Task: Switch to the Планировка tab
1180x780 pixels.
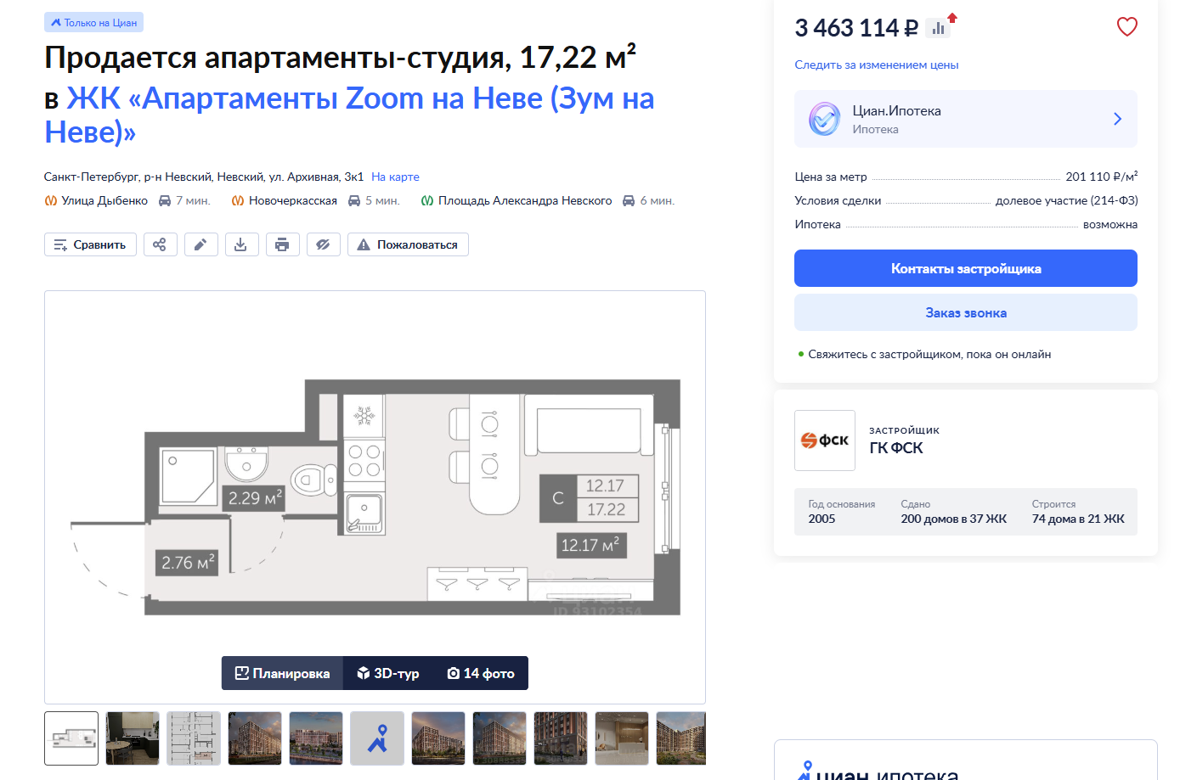Action: (282, 673)
